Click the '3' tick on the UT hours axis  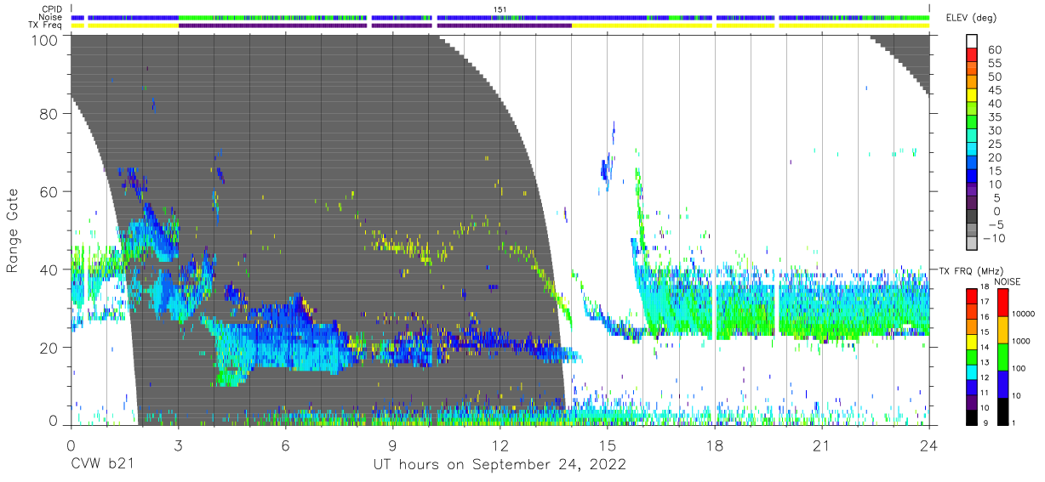pos(179,445)
